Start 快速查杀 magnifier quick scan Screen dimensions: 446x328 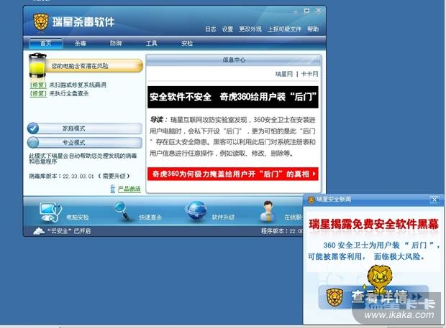tap(122, 210)
